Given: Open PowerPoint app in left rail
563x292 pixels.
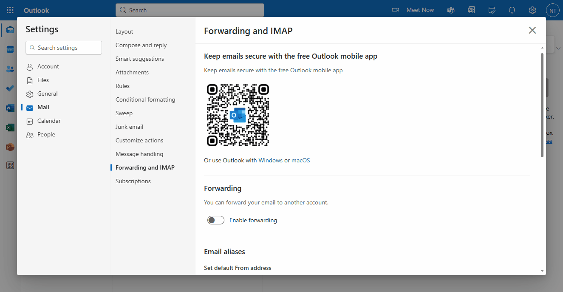Looking at the screenshot, I should pos(10,147).
